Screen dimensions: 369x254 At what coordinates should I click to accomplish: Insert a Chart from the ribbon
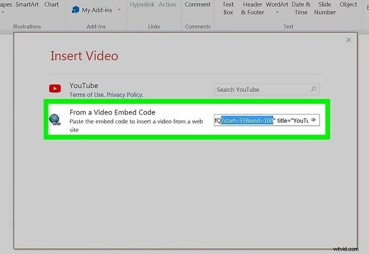51,5
